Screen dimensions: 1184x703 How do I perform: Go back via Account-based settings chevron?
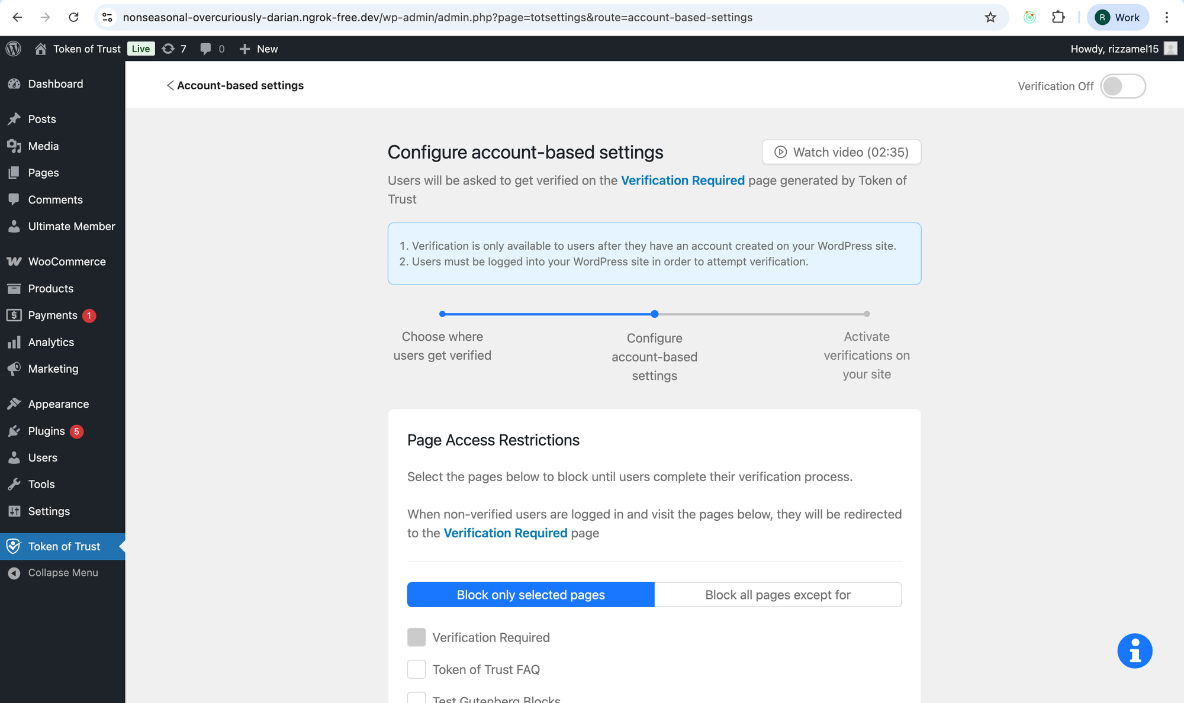coord(170,86)
